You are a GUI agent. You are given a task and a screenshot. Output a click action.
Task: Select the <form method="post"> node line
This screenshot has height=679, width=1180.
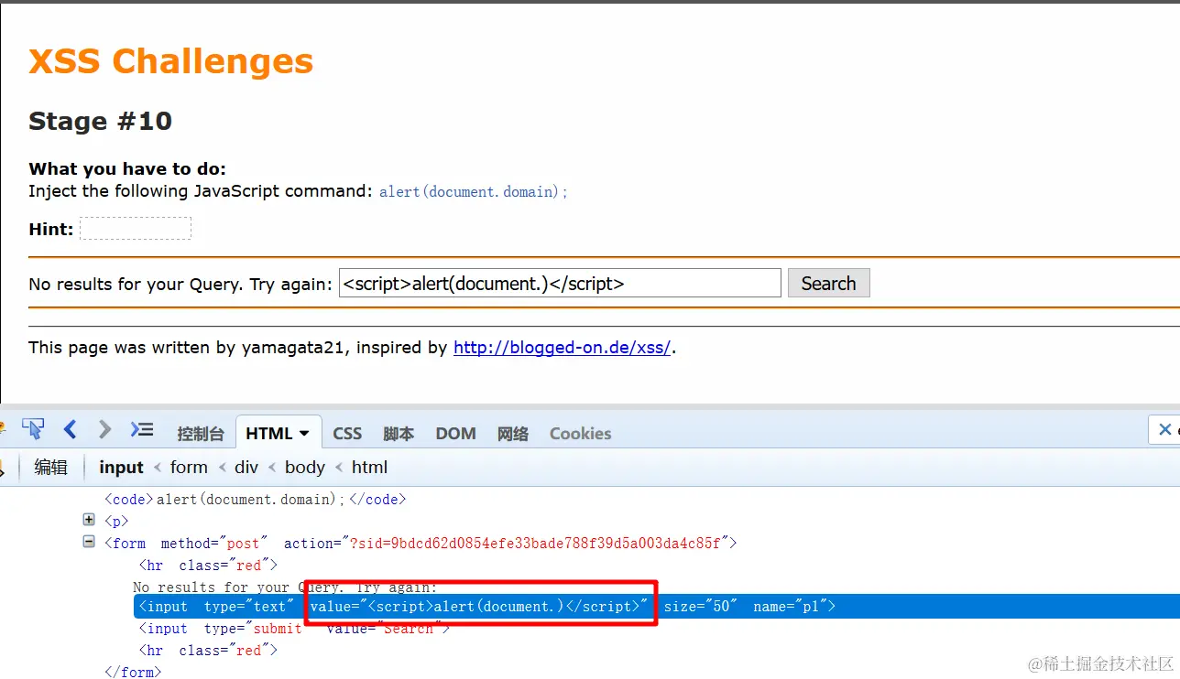click(x=421, y=544)
